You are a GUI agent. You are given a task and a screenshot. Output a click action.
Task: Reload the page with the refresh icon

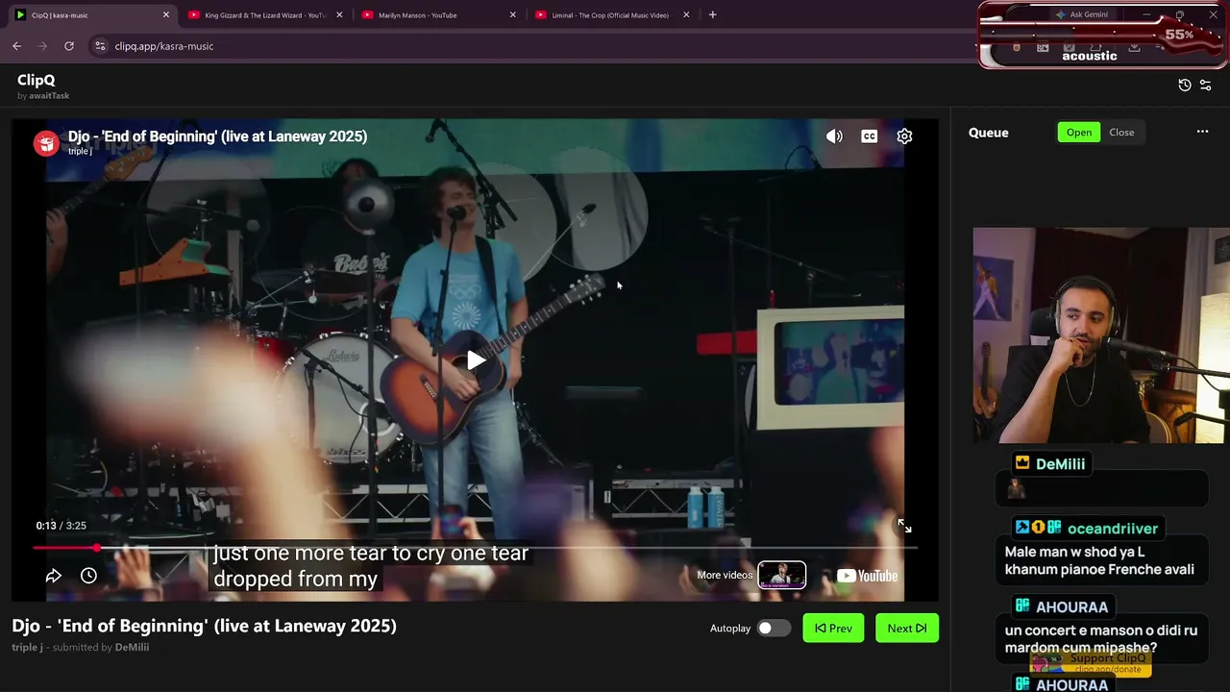69,46
